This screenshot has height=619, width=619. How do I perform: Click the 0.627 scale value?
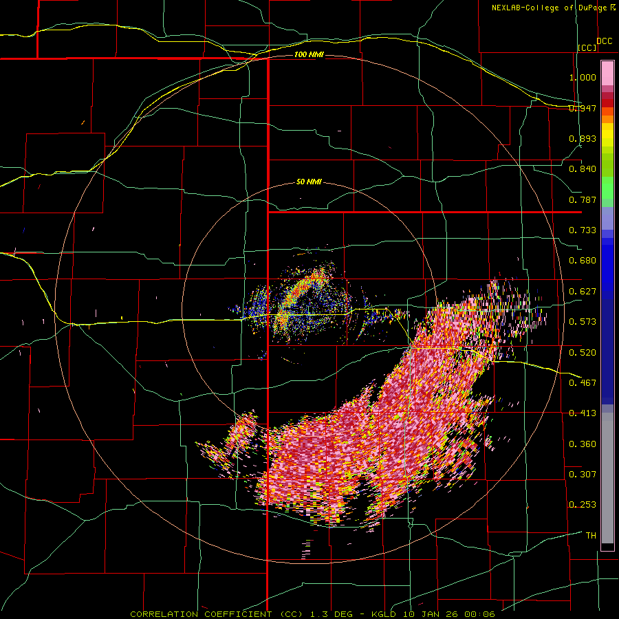coord(583,292)
